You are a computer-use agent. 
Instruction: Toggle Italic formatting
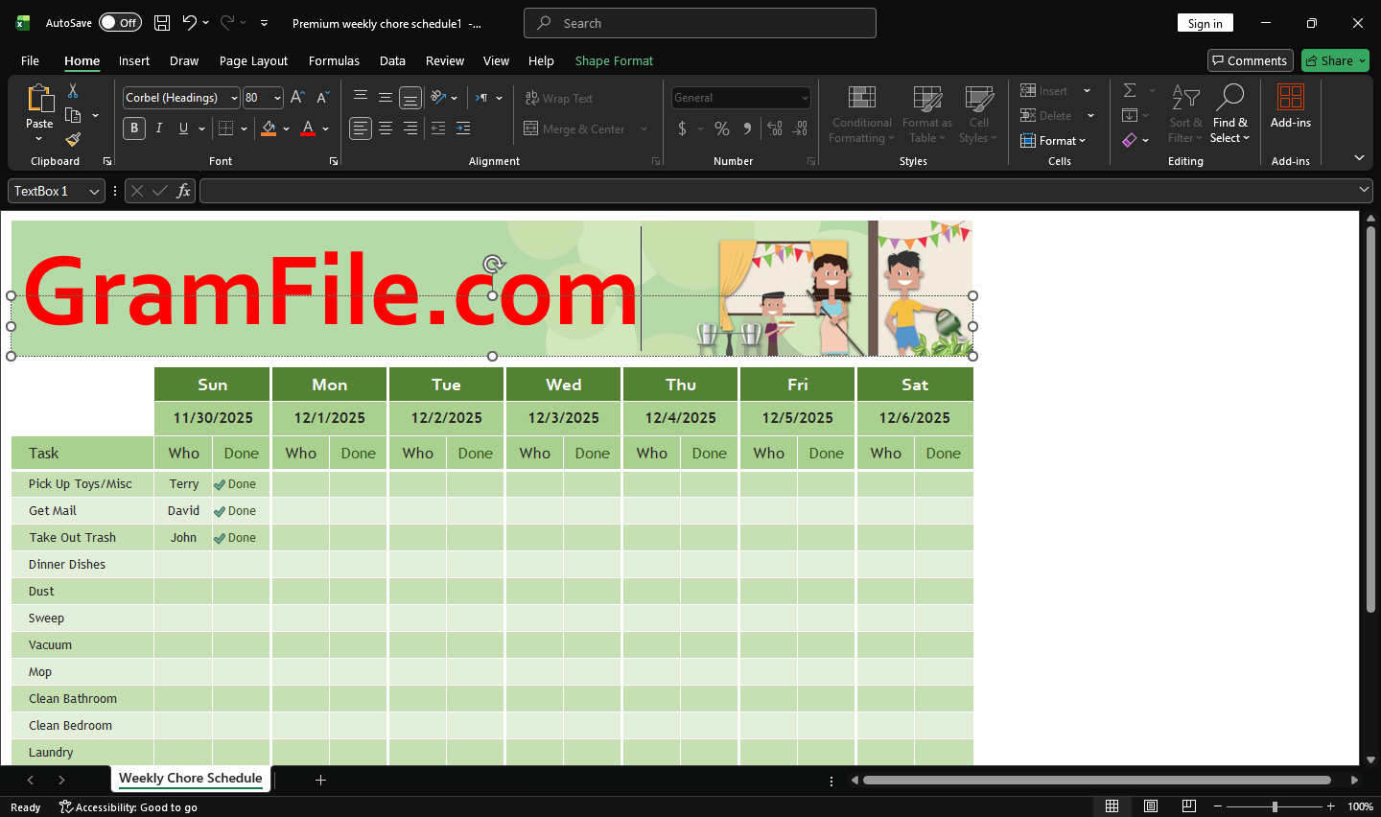159,128
